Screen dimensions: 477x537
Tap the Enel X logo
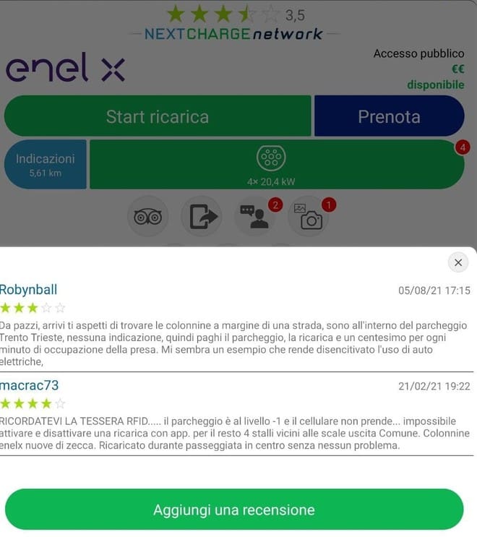65,67
